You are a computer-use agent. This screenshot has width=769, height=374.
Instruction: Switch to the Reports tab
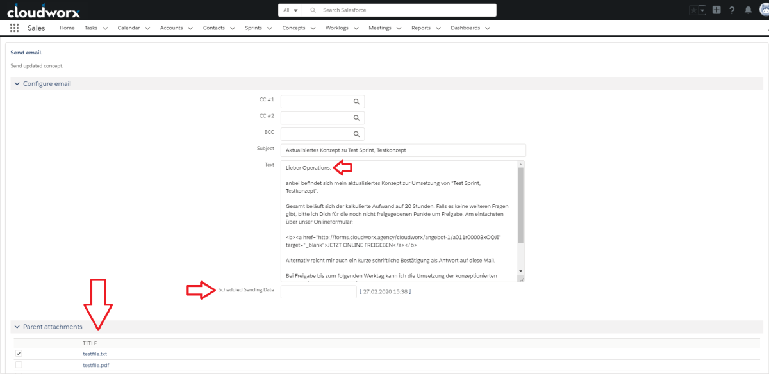[x=420, y=28]
